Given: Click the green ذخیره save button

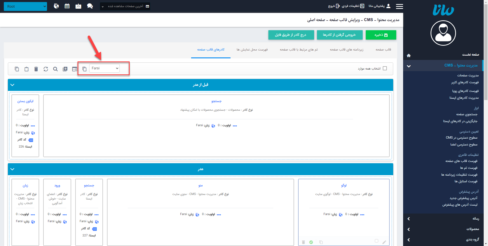Looking at the screenshot, I should click(x=381, y=35).
